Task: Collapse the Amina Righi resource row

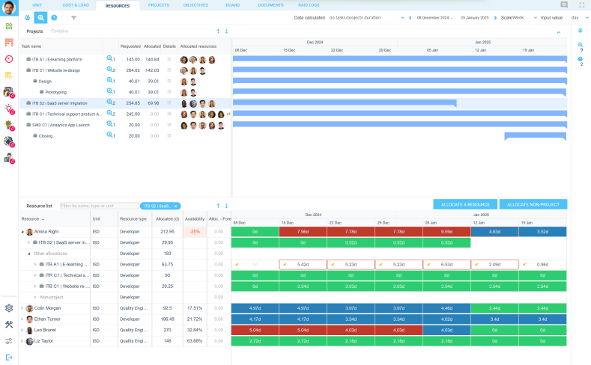Action: click(x=22, y=232)
